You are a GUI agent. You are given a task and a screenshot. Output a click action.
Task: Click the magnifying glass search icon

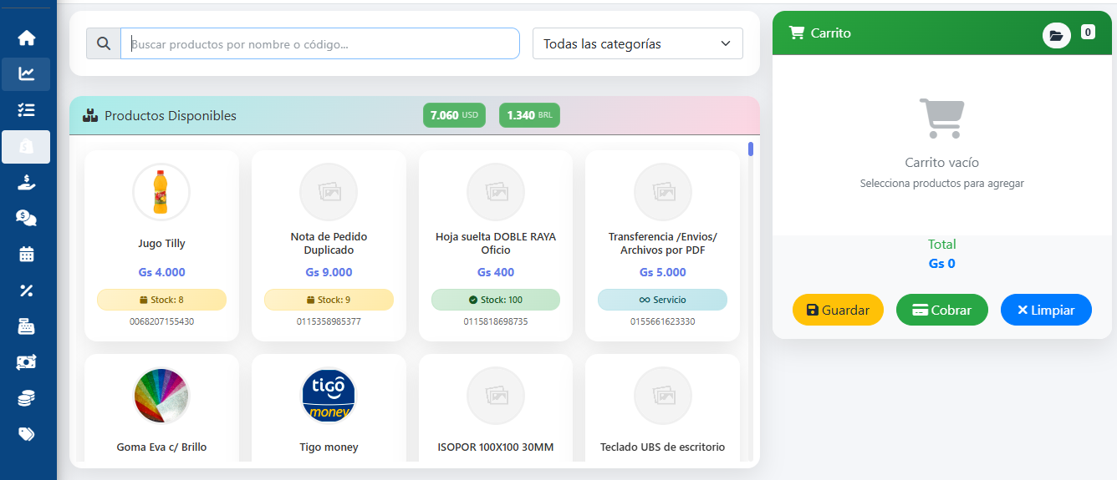click(x=104, y=43)
